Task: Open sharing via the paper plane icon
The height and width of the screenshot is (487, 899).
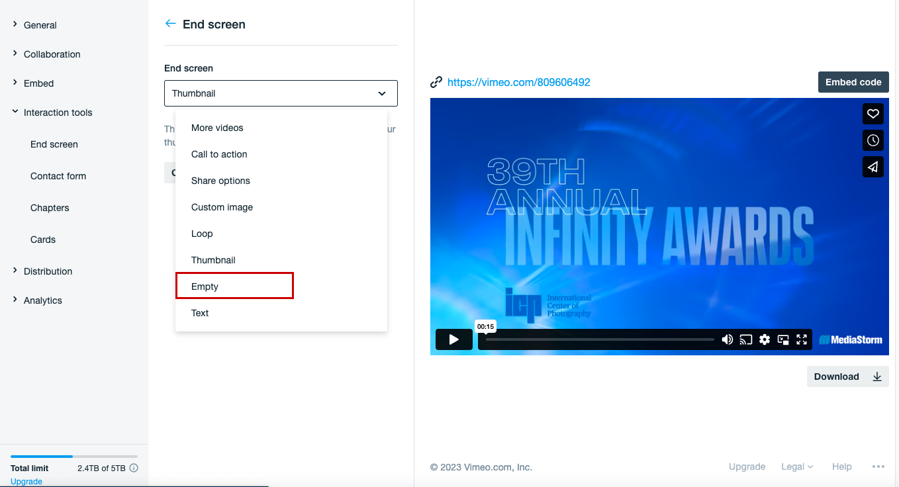Action: pos(873,167)
